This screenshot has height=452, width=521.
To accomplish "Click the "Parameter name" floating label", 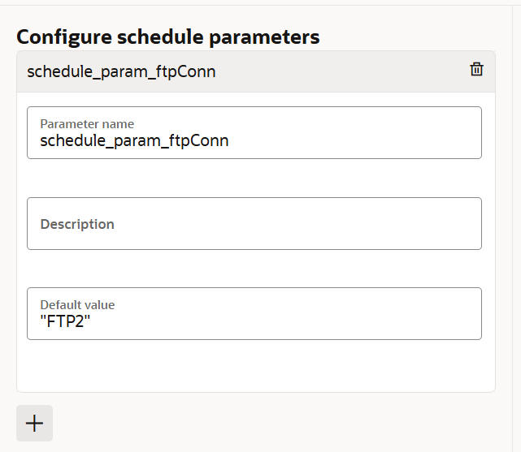I will pyautogui.click(x=87, y=124).
